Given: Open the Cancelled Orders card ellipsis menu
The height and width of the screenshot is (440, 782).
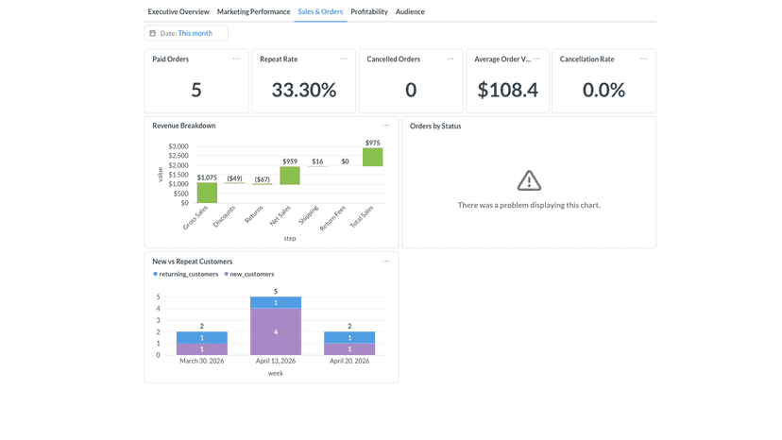Looking at the screenshot, I should pos(450,59).
